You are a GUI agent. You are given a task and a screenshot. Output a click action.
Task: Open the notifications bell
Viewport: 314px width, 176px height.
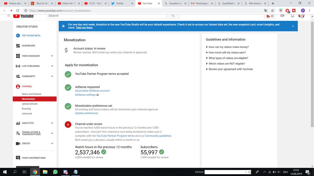coord(293,16)
